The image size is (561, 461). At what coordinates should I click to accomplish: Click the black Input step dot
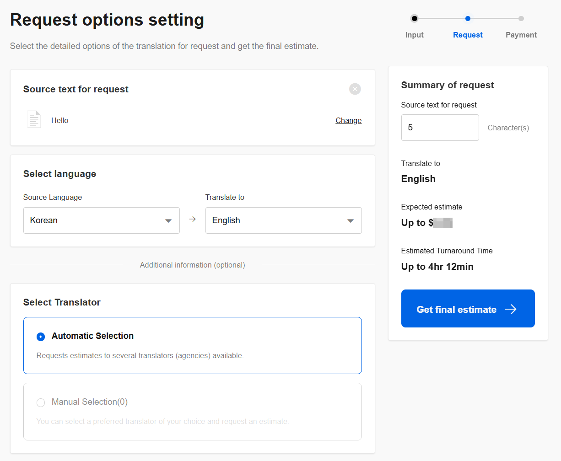pyautogui.click(x=415, y=19)
